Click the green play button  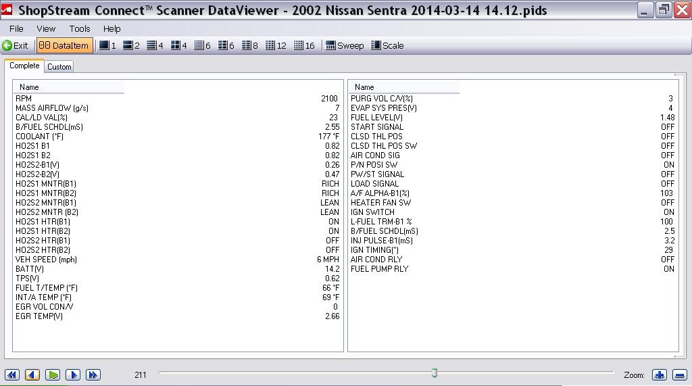53,375
